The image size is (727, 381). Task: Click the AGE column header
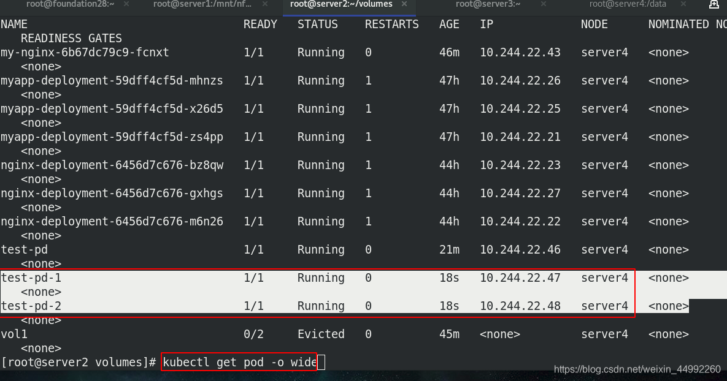point(449,24)
